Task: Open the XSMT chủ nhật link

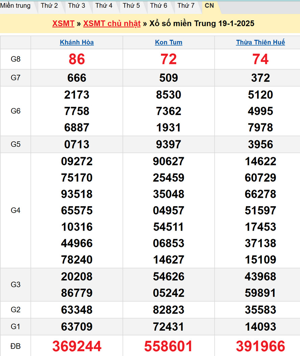Action: pyautogui.click(x=112, y=24)
